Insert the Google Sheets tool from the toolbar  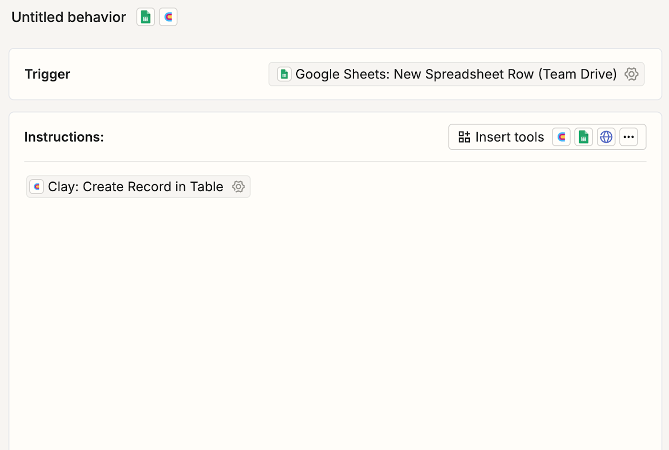coord(583,137)
